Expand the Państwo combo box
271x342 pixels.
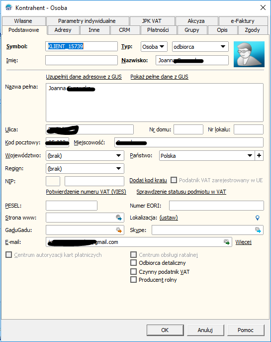(x=207, y=155)
